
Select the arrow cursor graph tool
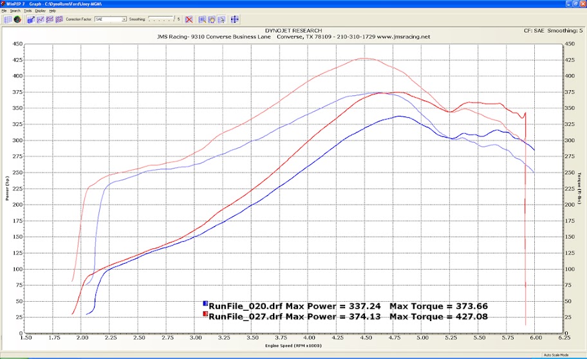click(x=221, y=19)
